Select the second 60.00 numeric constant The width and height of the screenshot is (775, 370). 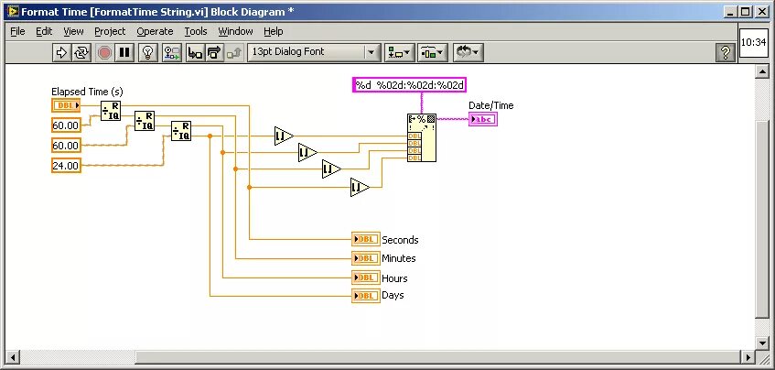tap(66, 146)
